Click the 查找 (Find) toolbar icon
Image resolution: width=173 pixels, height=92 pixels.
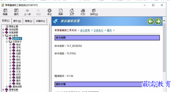tap(16, 12)
